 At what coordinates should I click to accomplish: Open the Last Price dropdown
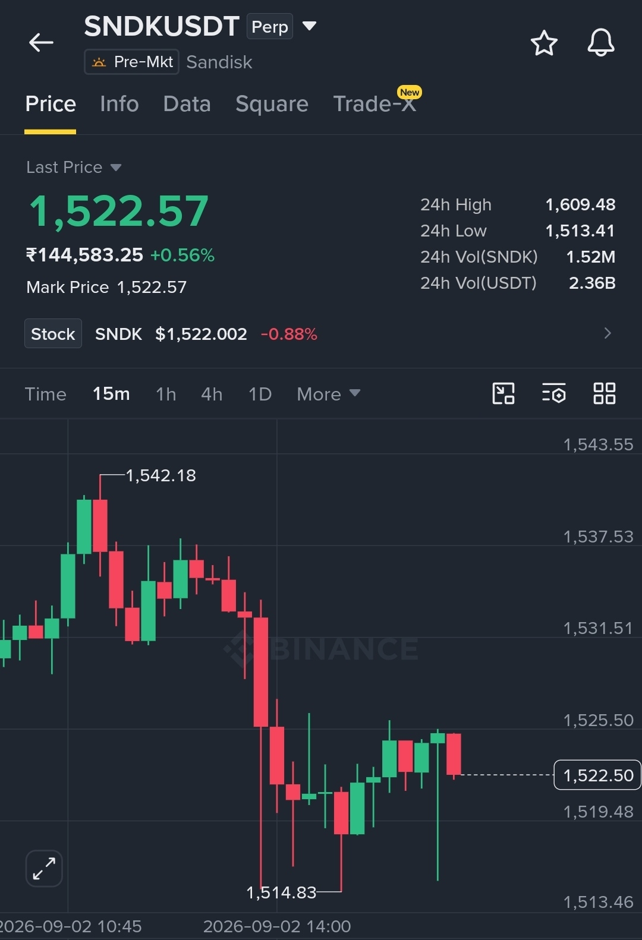click(x=74, y=167)
